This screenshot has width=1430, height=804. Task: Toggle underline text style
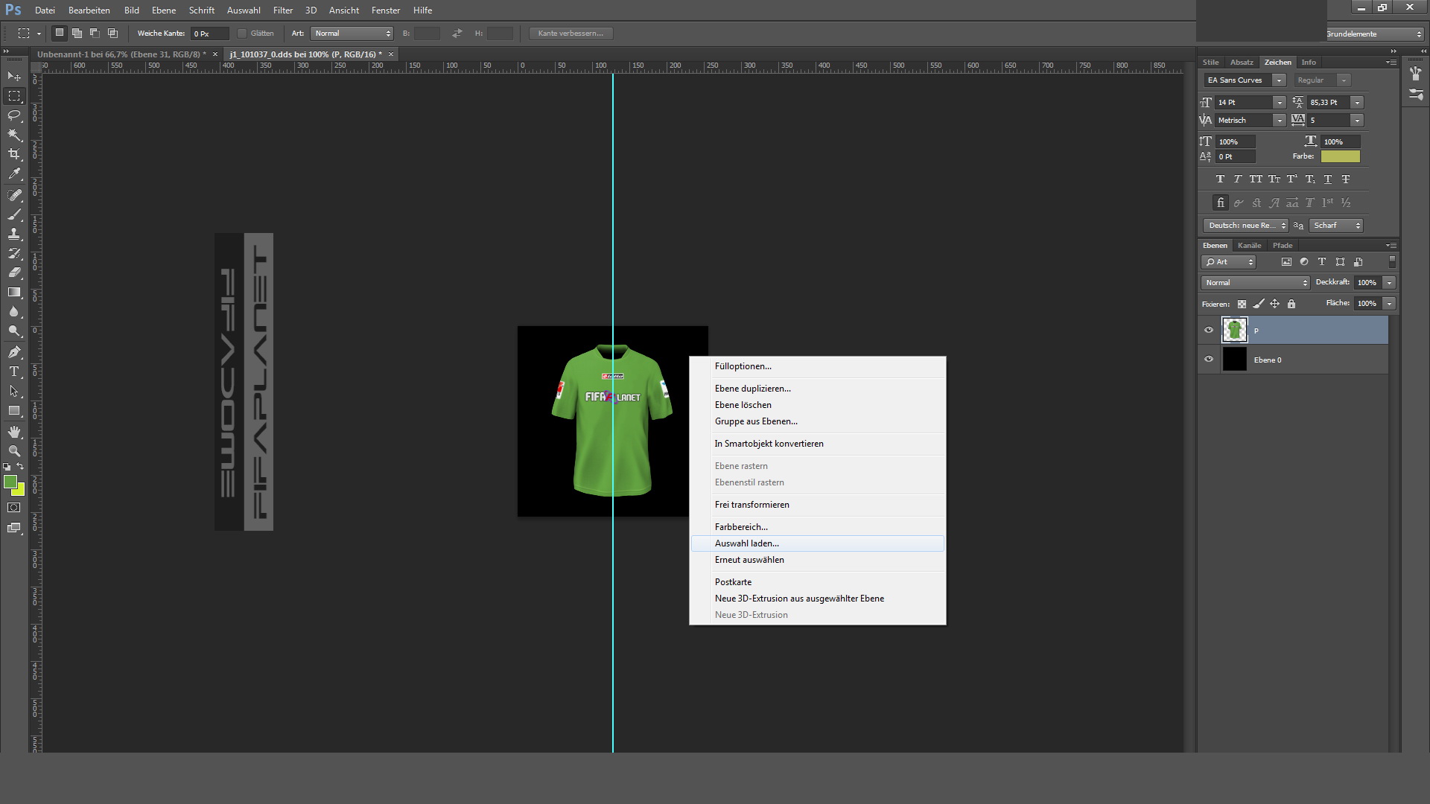tap(1328, 179)
